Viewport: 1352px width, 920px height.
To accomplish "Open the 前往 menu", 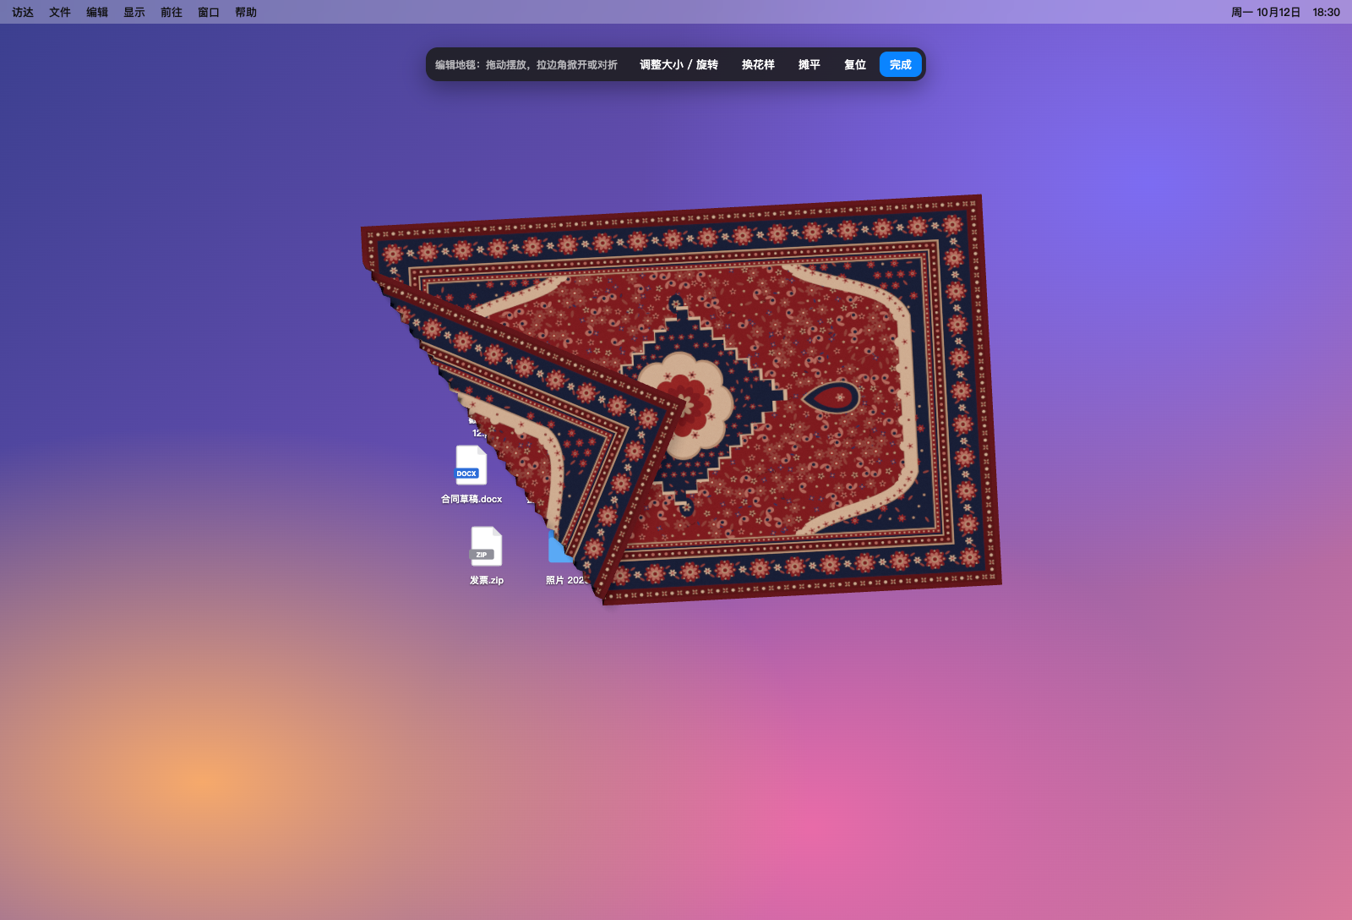I will 172,12.
